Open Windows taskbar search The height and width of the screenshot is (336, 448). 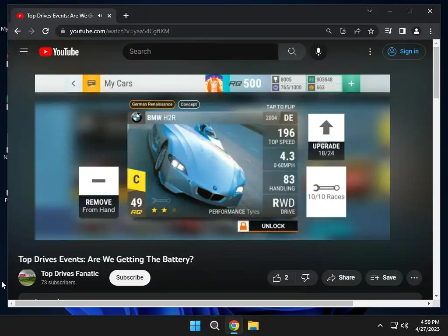(x=214, y=325)
